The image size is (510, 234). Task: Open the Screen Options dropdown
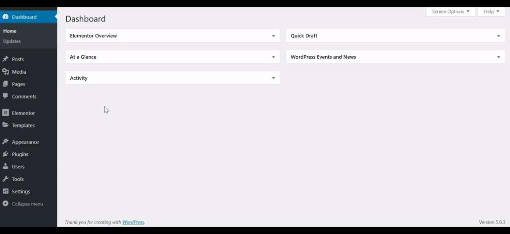click(x=451, y=11)
